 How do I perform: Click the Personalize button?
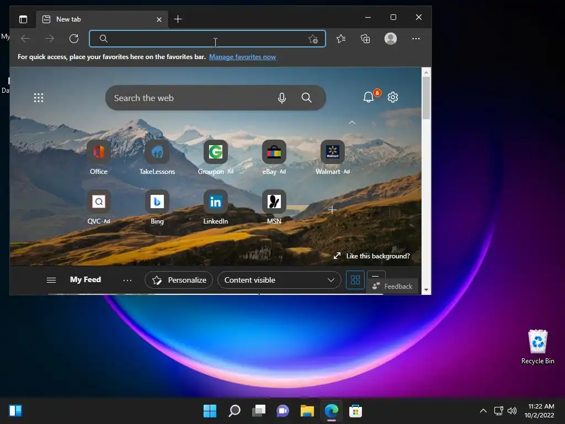click(179, 280)
